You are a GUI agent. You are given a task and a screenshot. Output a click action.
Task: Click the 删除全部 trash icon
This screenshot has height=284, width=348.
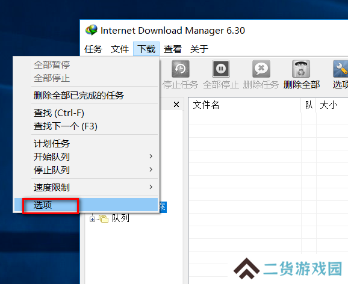point(301,69)
